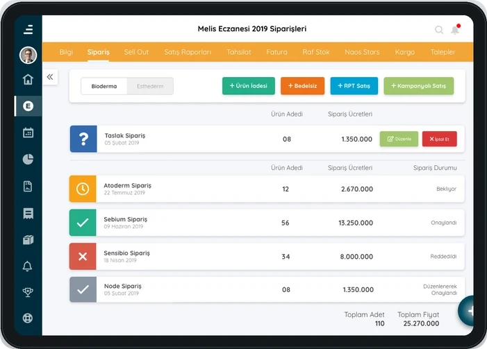This screenshot has width=487, height=349.
Task: Open the Node Sipariş order
Action: point(267,290)
